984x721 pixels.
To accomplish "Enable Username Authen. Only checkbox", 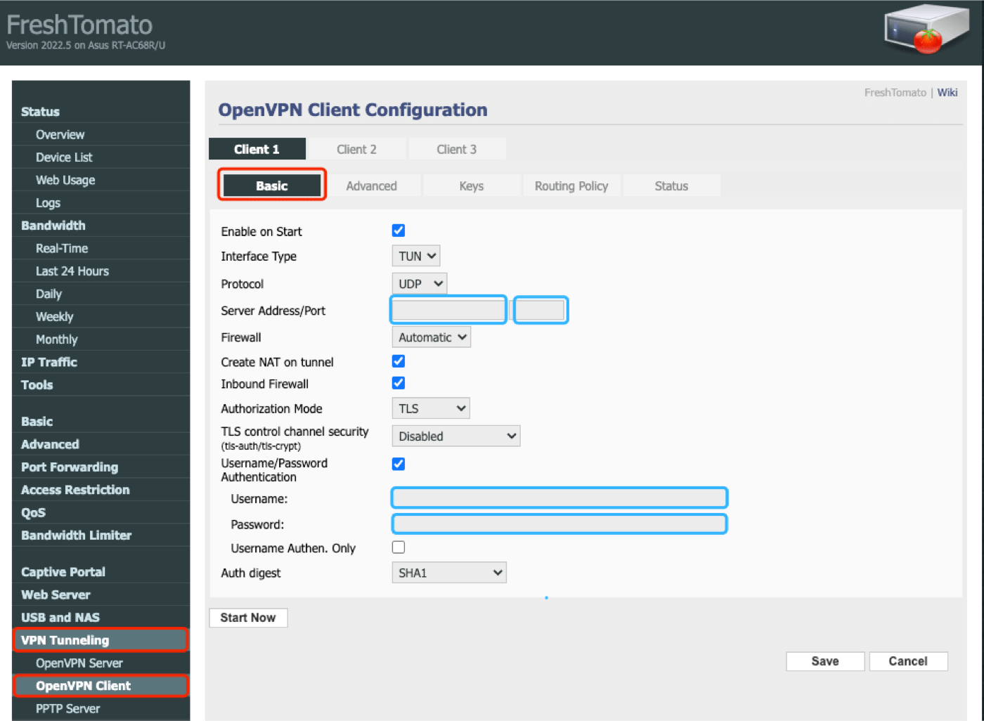I will click(x=399, y=547).
